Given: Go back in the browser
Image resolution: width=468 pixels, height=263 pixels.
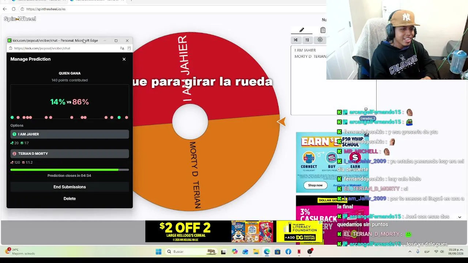Looking at the screenshot, I should coord(5,9).
